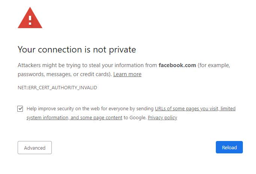Click the 'Your connection is not private' heading
Image resolution: width=256 pixels, height=174 pixels.
77,49
